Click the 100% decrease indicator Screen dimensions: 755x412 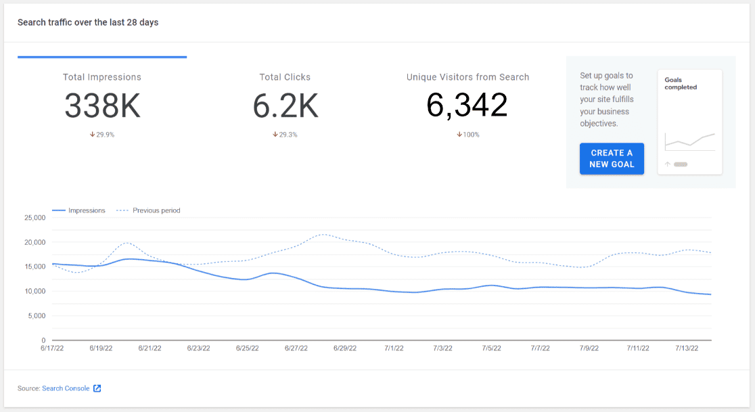(467, 135)
